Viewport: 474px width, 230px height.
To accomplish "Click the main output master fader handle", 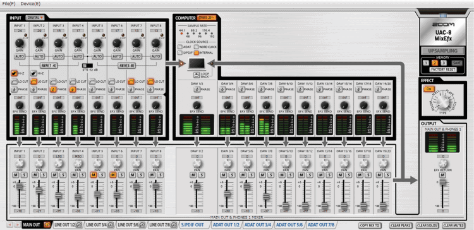I will (x=442, y=181).
